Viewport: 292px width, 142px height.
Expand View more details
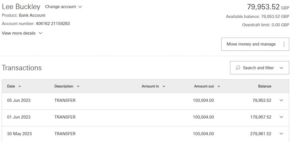coord(22,33)
